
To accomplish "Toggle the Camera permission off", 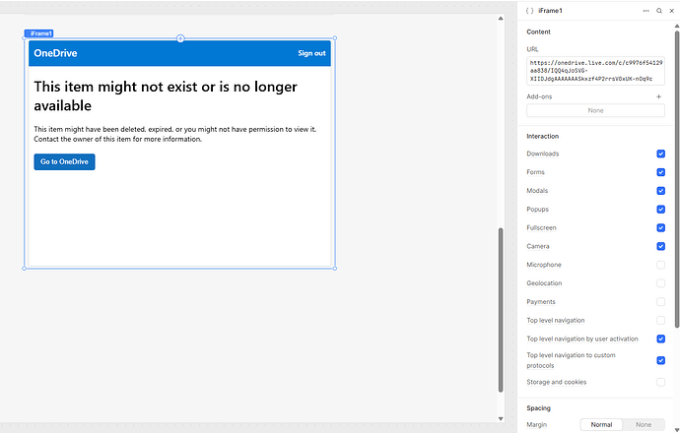I will tap(660, 246).
